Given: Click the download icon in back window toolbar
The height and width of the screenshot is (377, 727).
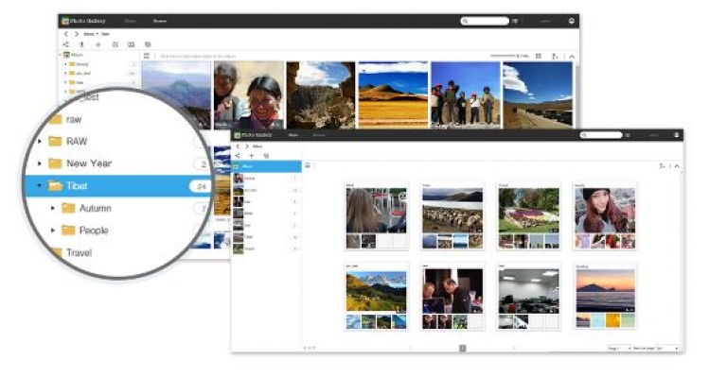Looking at the screenshot, I should pyautogui.click(x=81, y=44).
